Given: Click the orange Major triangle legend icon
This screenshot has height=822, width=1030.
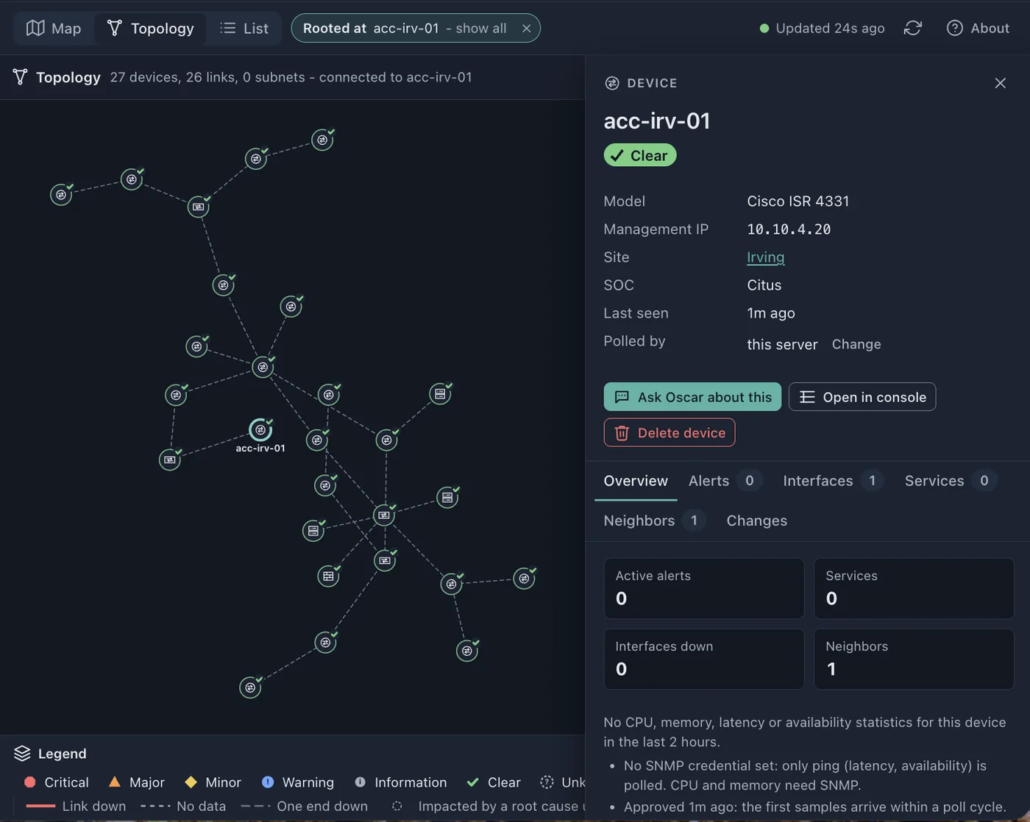Looking at the screenshot, I should click(x=115, y=782).
